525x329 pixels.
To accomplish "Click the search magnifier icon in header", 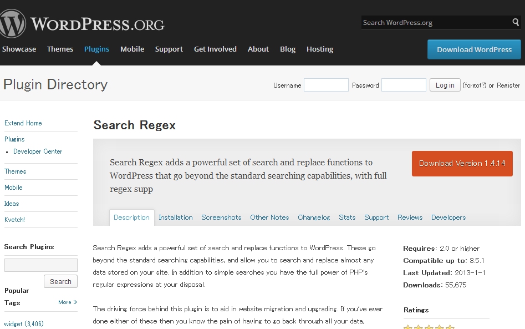I will point(516,22).
